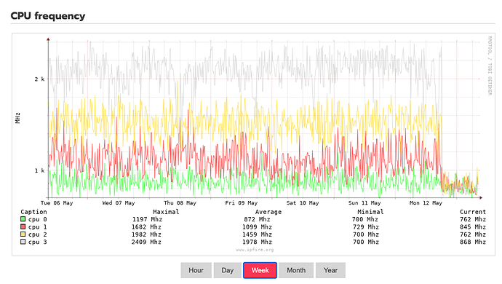Viewport: 502px width, 284px height.
Task: Click the Current column header
Action: [x=473, y=212]
